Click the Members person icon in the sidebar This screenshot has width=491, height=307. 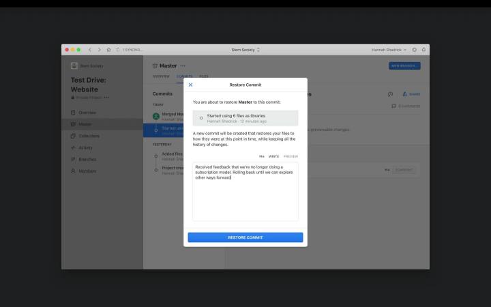click(73, 171)
